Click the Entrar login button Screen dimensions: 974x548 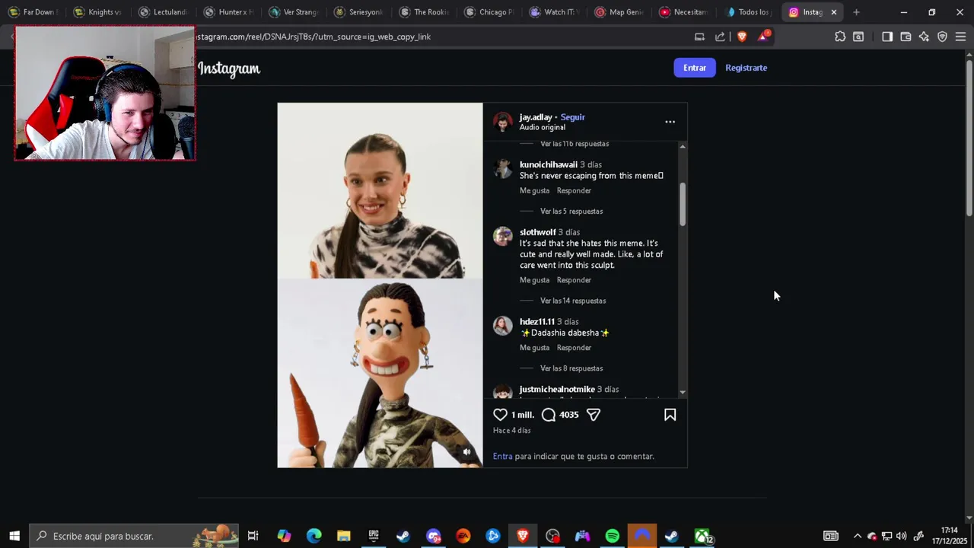pyautogui.click(x=695, y=68)
